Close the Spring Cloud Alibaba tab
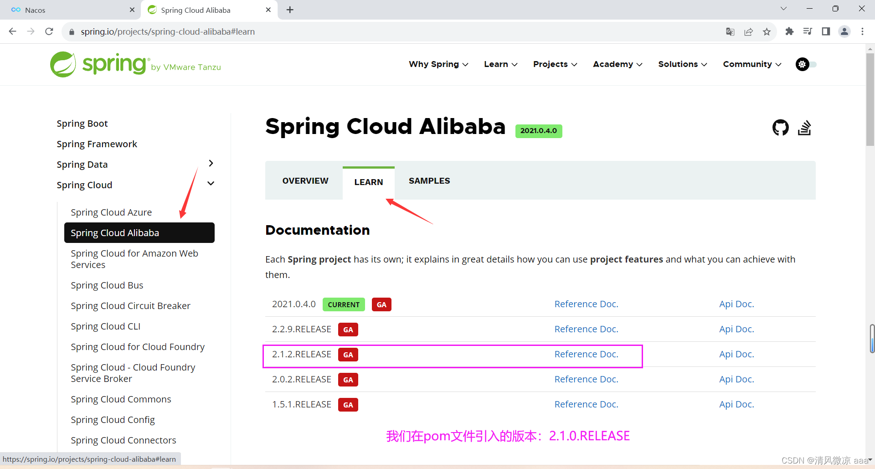The width and height of the screenshot is (875, 469). pyautogui.click(x=268, y=10)
